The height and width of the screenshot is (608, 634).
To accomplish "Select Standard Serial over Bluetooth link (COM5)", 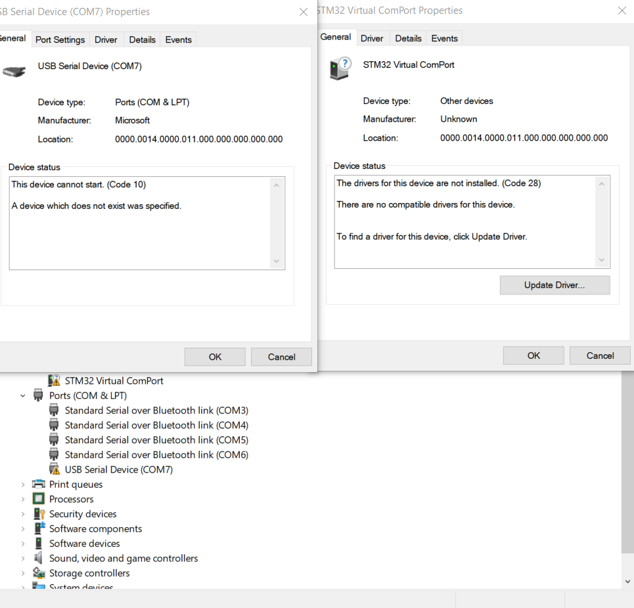I will (156, 440).
